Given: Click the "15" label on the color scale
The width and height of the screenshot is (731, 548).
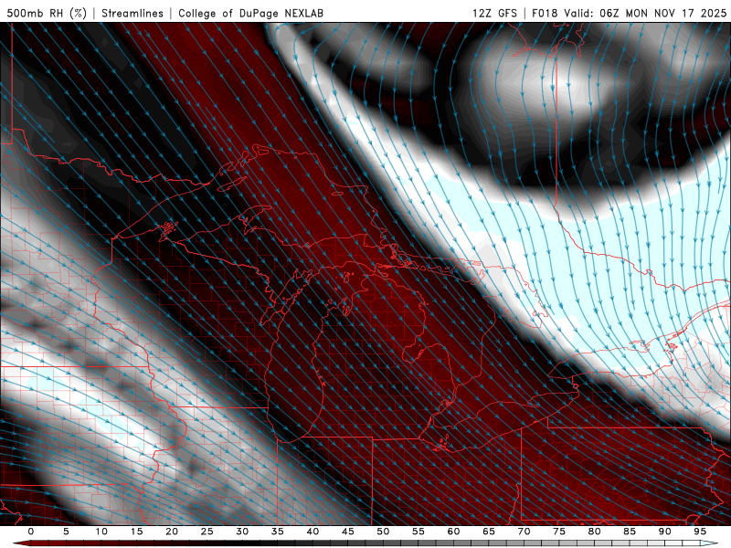Looking at the screenshot, I should pyautogui.click(x=136, y=532).
